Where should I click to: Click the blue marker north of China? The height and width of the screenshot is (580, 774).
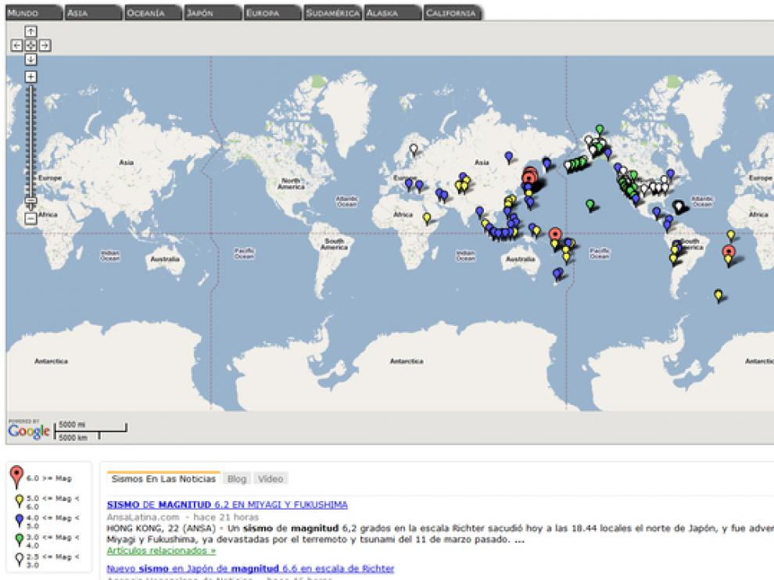point(509,157)
